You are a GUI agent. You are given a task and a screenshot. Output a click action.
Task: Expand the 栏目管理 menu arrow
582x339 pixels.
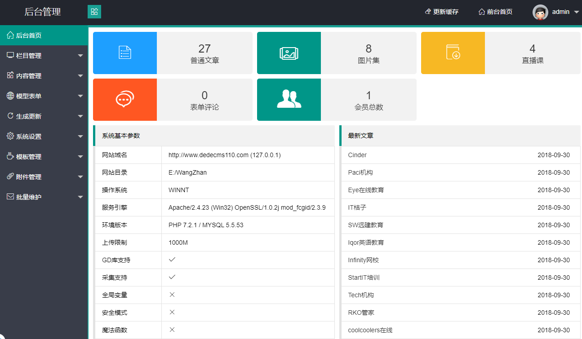pos(80,56)
